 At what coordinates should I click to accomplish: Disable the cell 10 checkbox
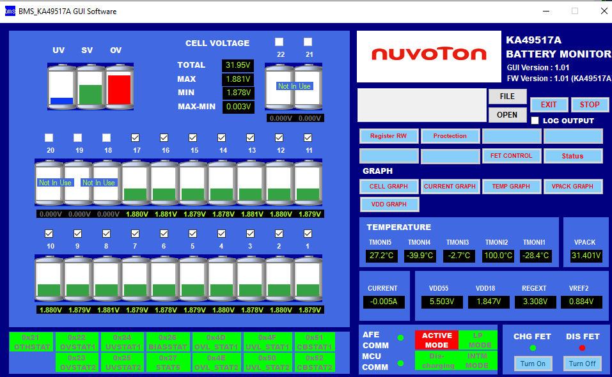(x=49, y=233)
